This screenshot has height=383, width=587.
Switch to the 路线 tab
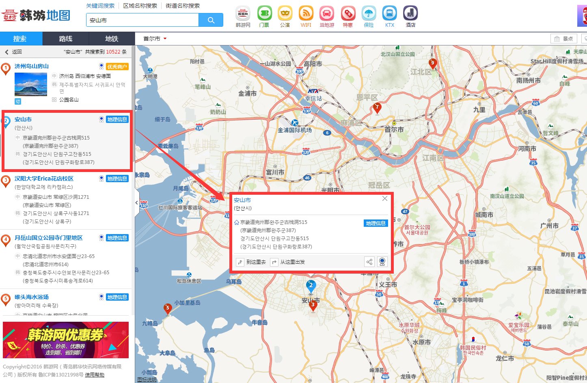tap(65, 39)
